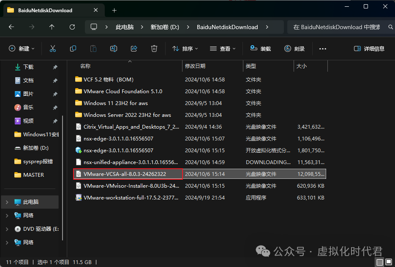Click the VMware-workstation-full installer icon
Image resolution: width=395 pixels, height=267 pixels.
[x=79, y=197]
